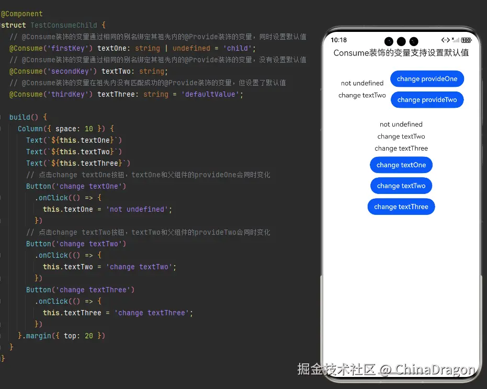The image size is (487, 389).
Task: Tap the 'change textThree' blue button
Action: coord(401,207)
